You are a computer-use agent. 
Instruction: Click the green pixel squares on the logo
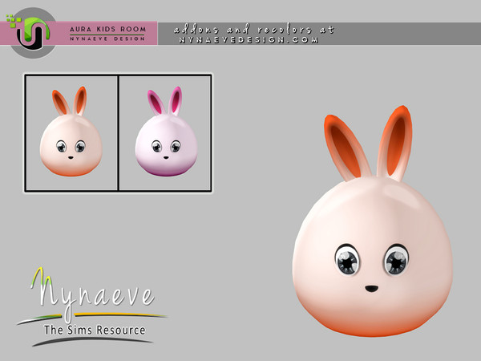tap(12, 20)
